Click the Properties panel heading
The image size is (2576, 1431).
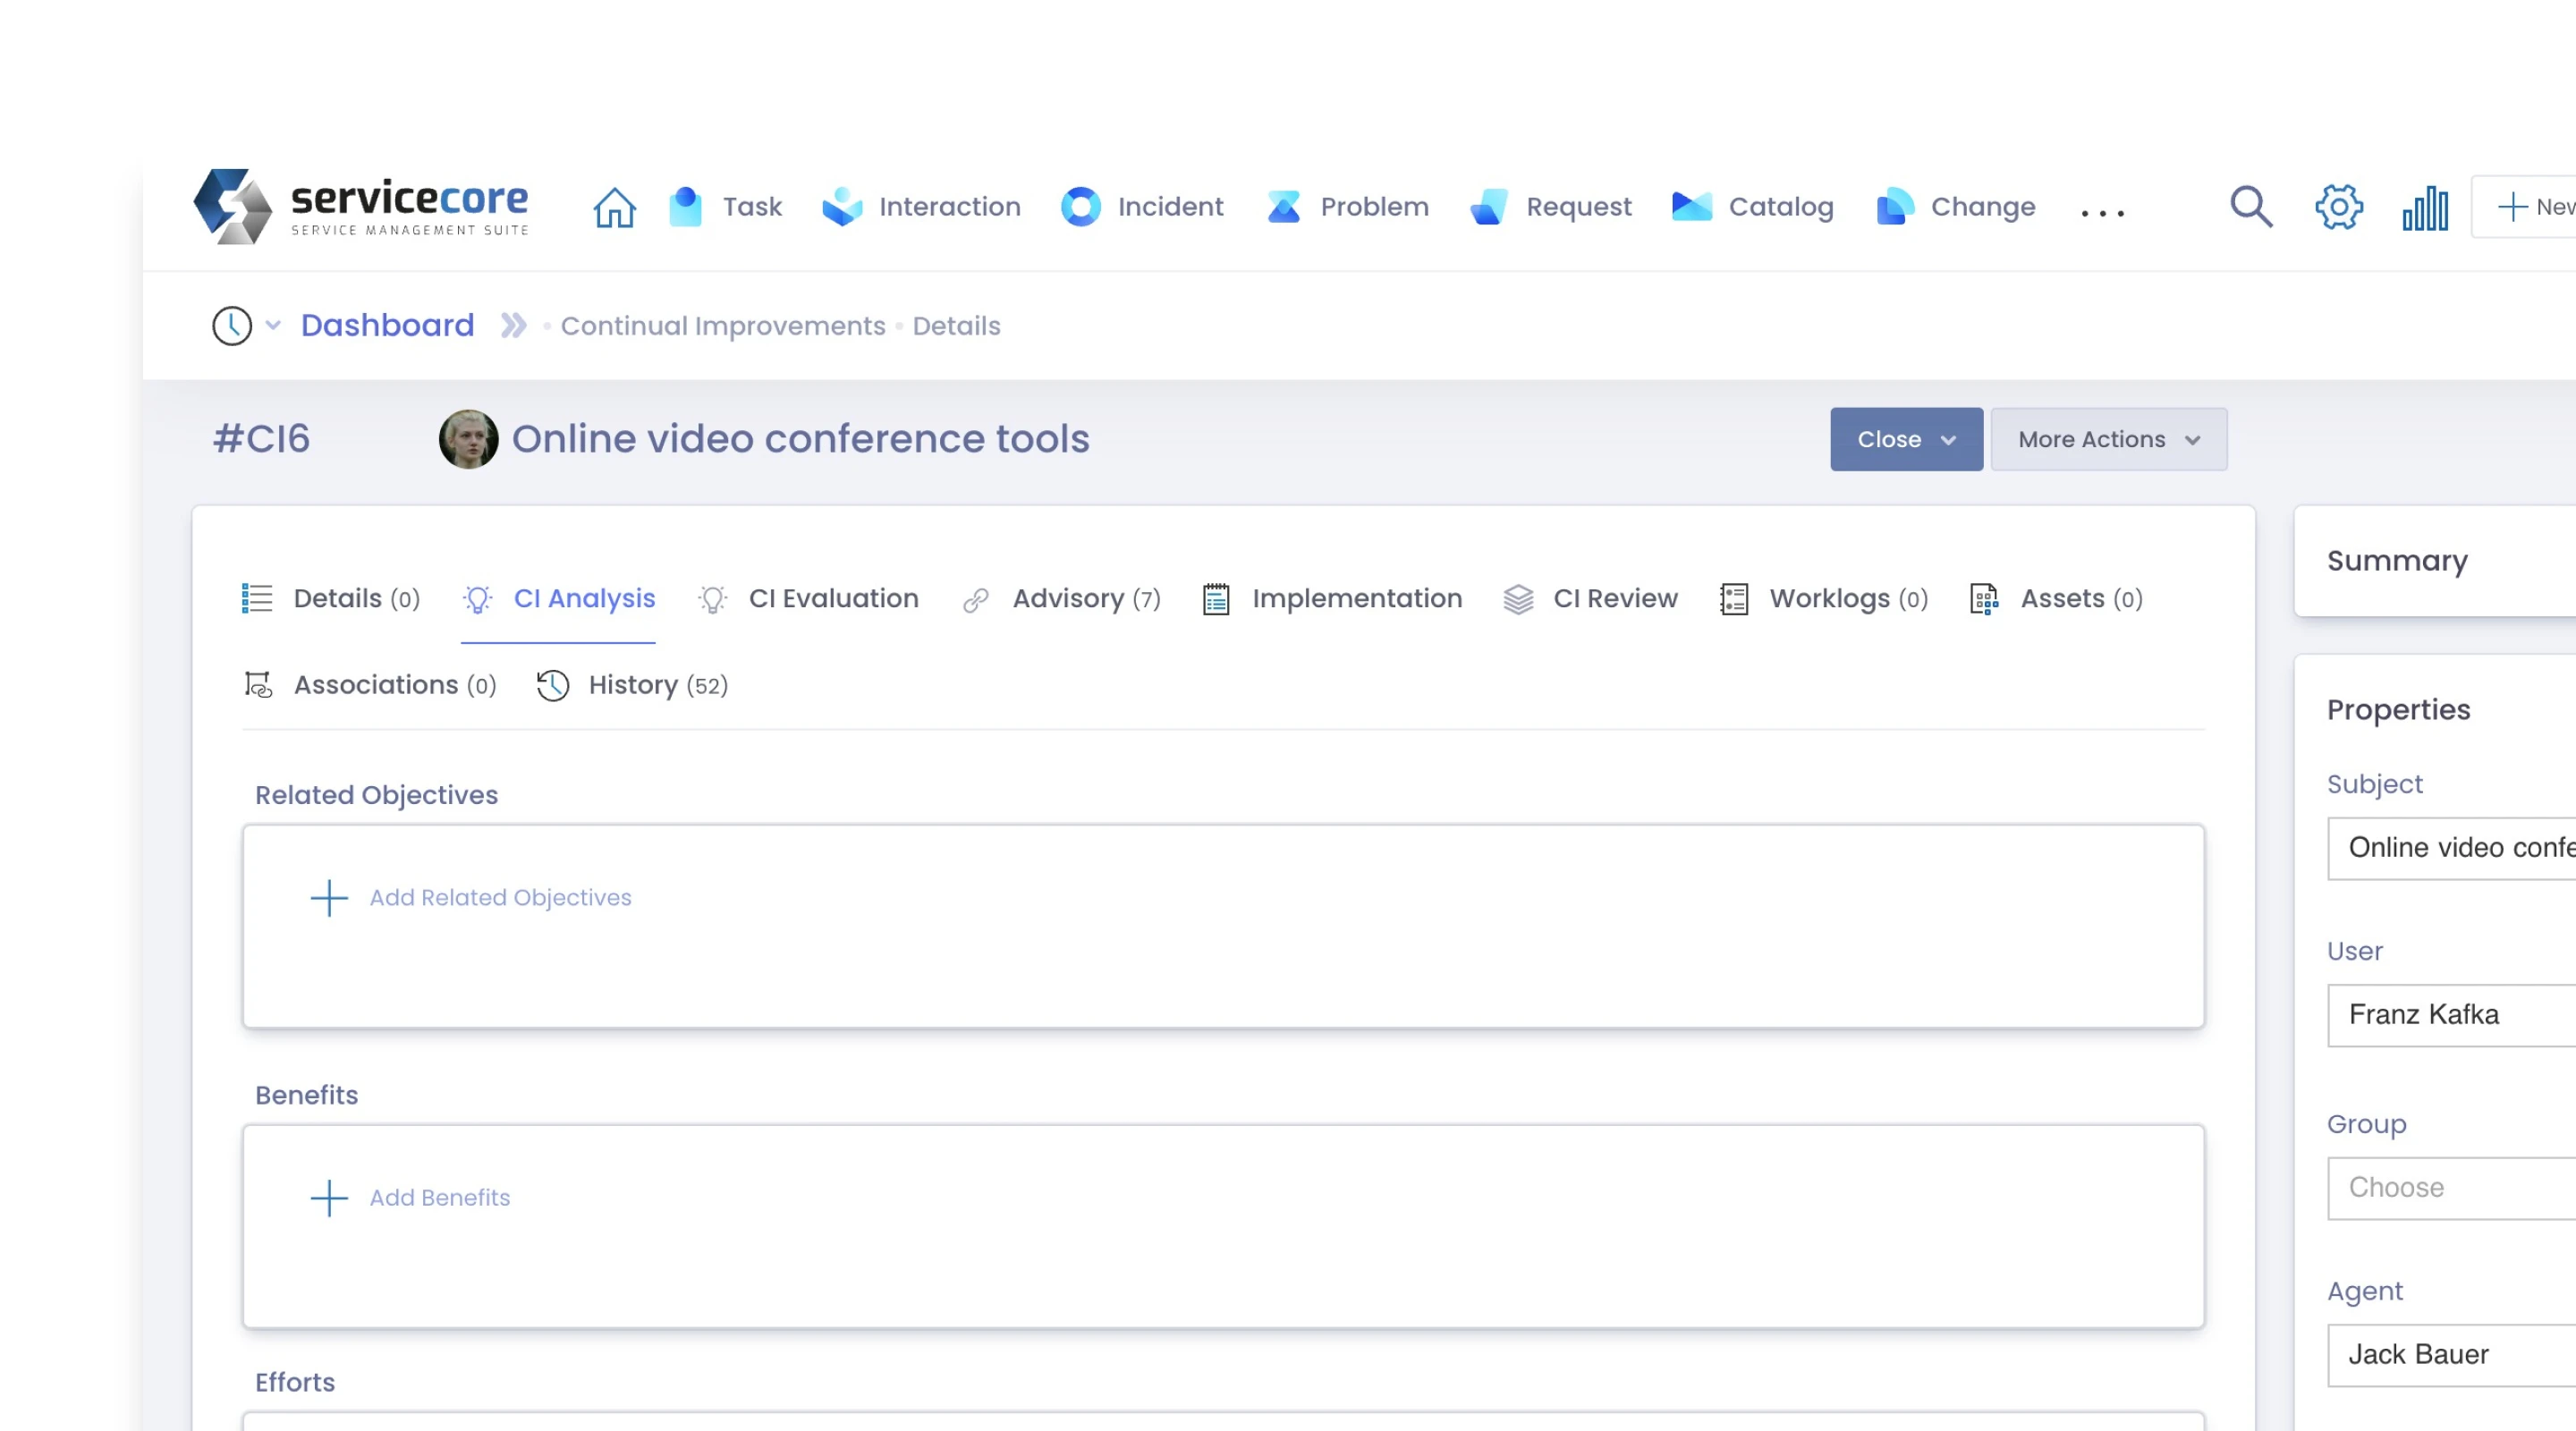2398,710
